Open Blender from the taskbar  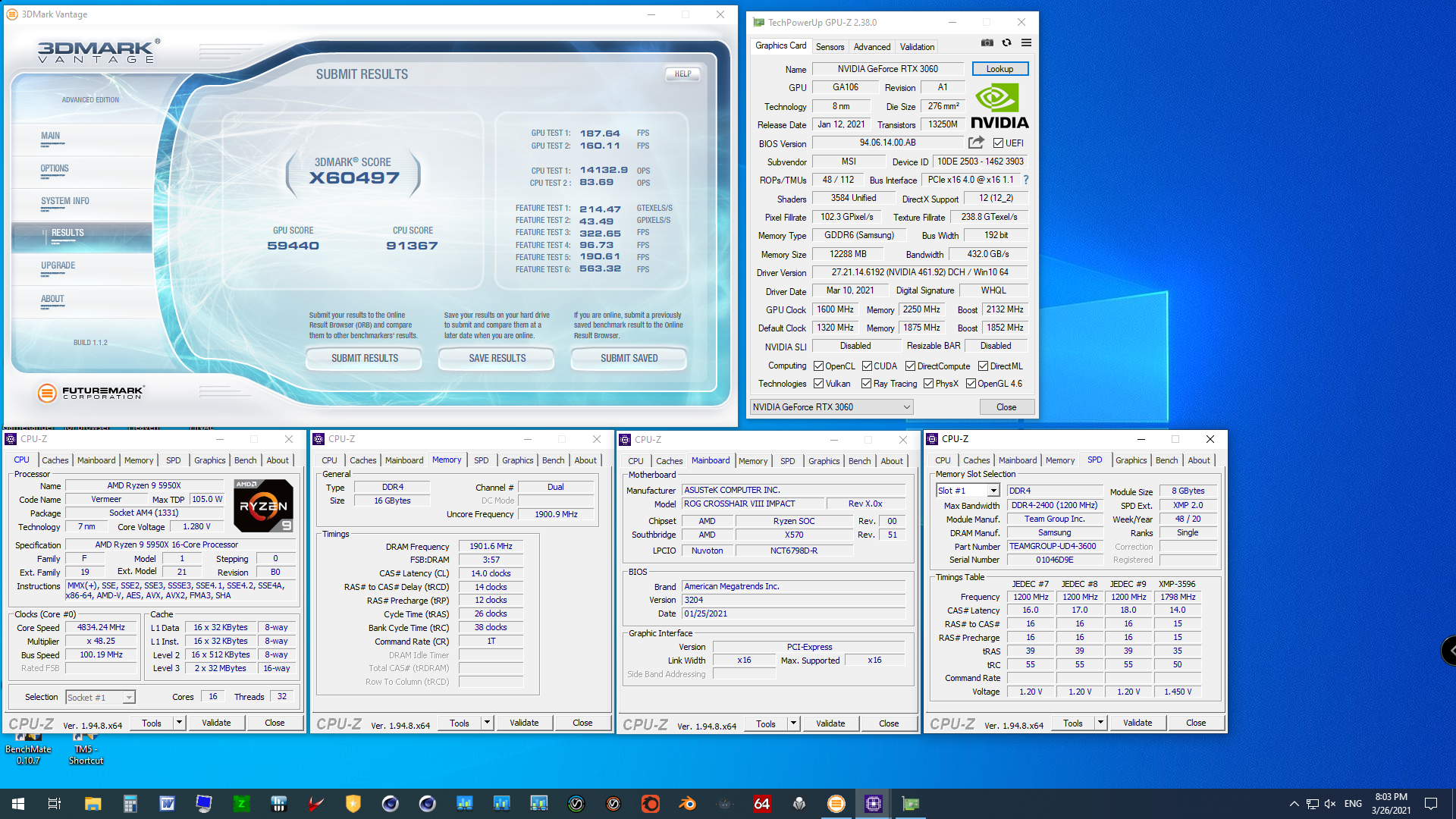[688, 804]
